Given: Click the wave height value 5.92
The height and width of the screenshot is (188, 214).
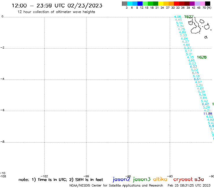Looking at the screenshot, I should coord(194,70).
